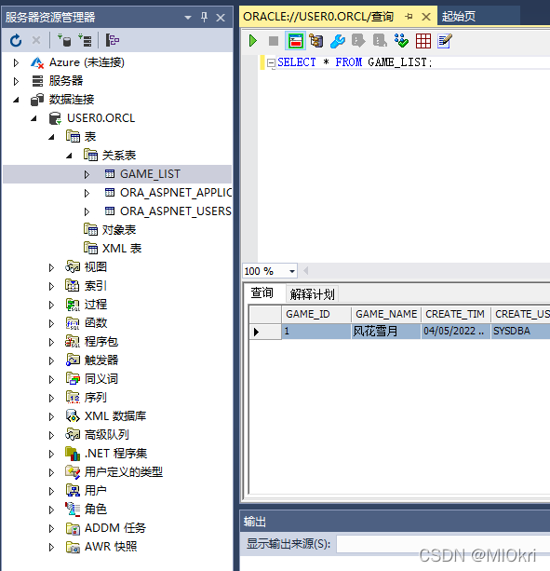Open the 100 % zoom dropdown

click(x=291, y=271)
